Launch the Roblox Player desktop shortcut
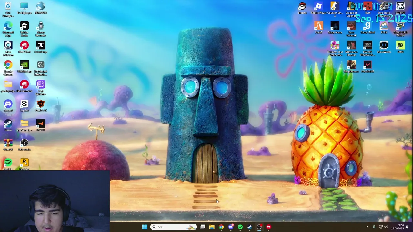 pos(318,8)
